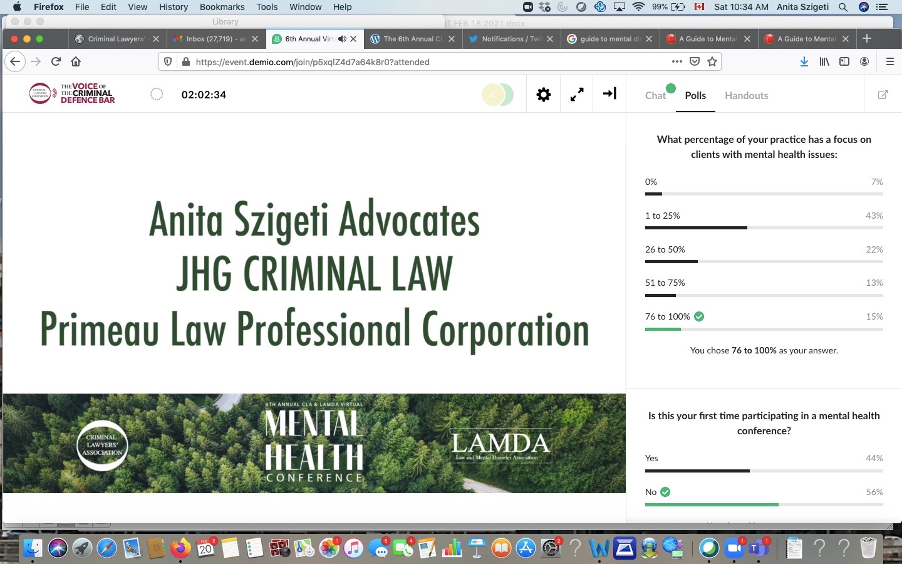Choose the No poll answer

pos(651,492)
